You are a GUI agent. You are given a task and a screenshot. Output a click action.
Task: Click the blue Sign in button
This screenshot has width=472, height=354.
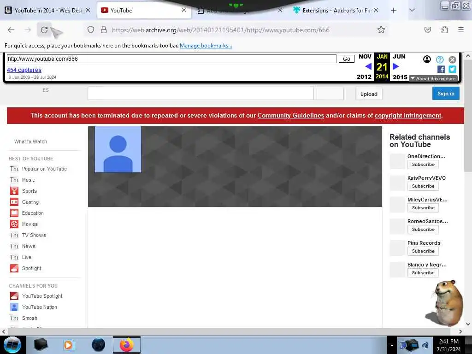pyautogui.click(x=446, y=93)
